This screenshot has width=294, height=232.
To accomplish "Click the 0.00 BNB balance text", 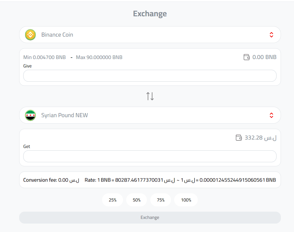I will pyautogui.click(x=265, y=57).
